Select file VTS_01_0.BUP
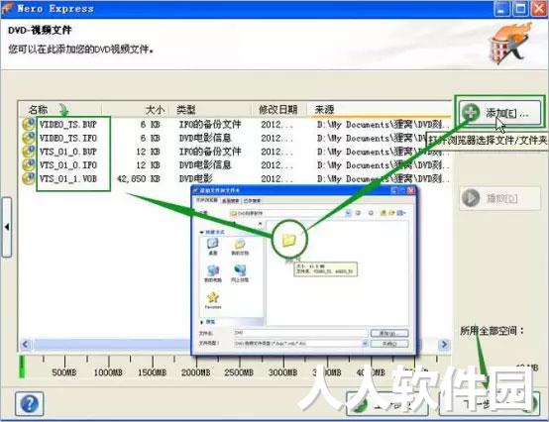Screen dimensions: 549x422 68,152
